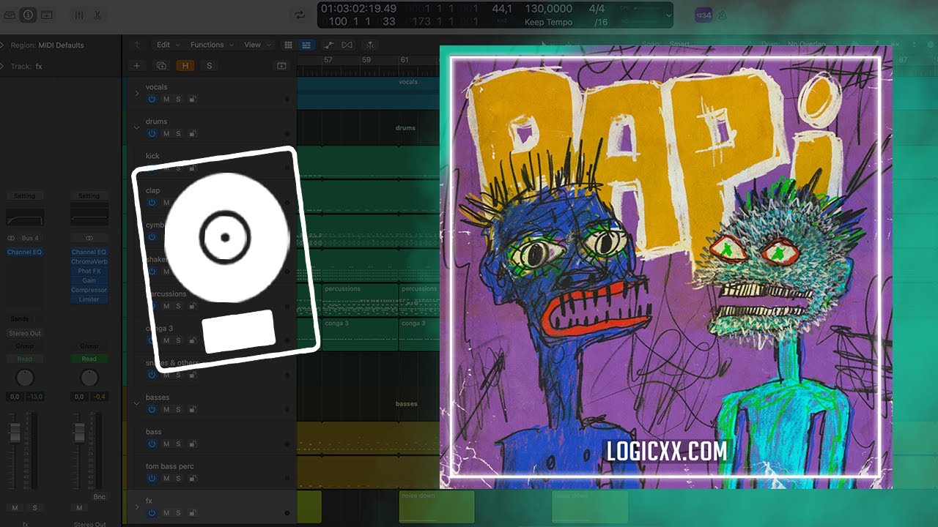Select the list view icon
Viewport: 938px width, 527px height.
306,45
